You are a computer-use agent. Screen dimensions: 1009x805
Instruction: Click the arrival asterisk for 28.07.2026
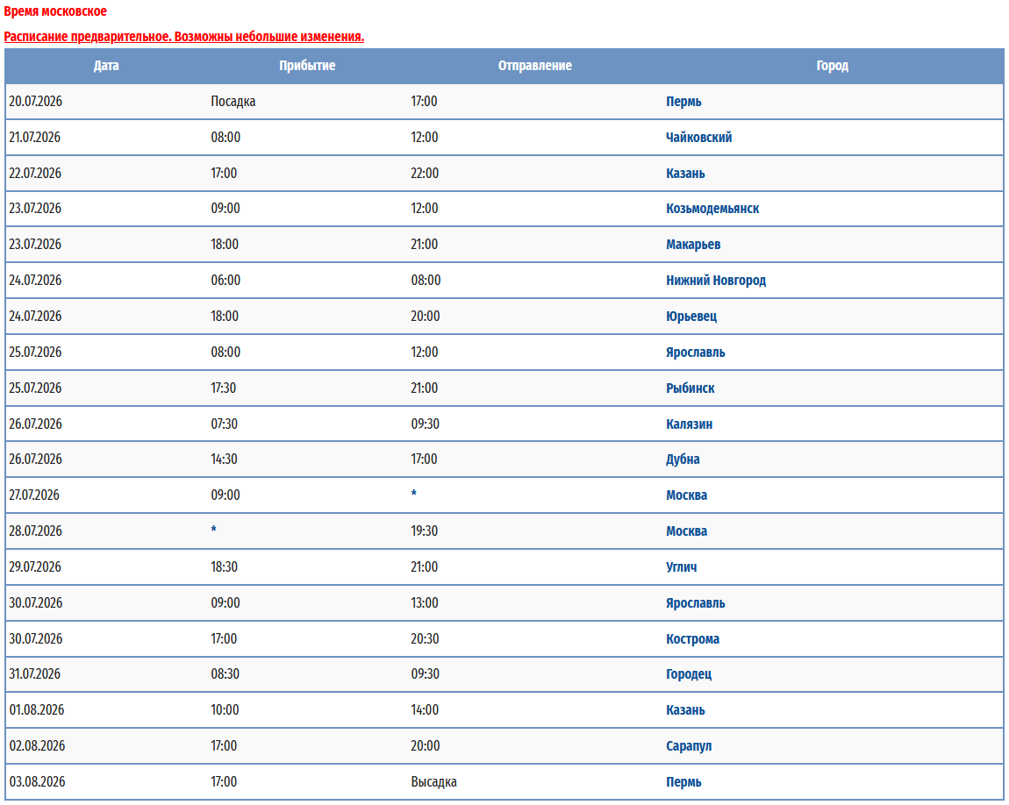click(x=213, y=531)
